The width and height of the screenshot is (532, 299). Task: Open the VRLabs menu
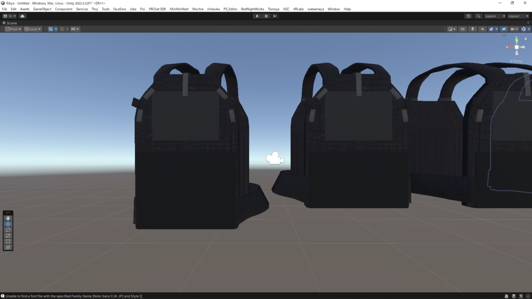(x=298, y=9)
